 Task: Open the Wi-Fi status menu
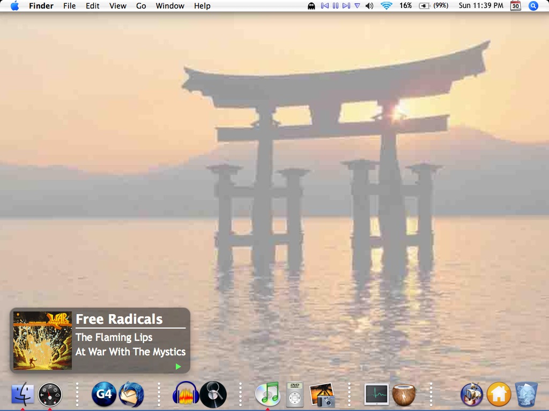pyautogui.click(x=386, y=6)
